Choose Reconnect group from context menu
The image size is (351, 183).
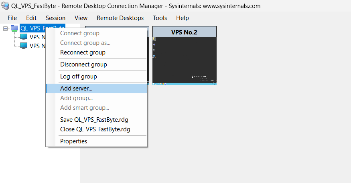(x=96, y=52)
